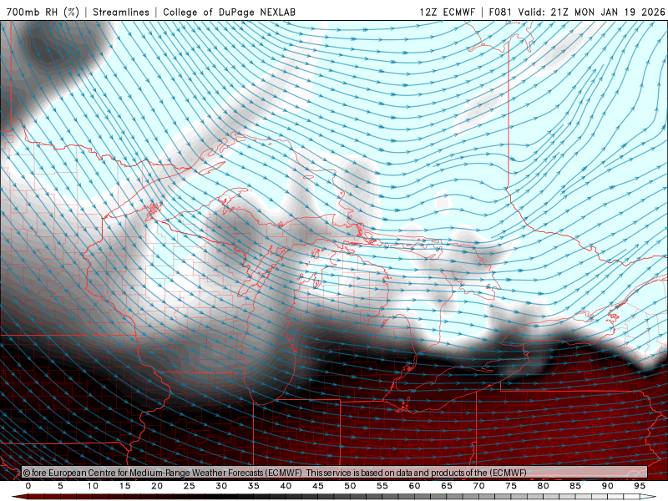Click the '5' colorbar scale label
The image size is (668, 501).
coord(60,486)
